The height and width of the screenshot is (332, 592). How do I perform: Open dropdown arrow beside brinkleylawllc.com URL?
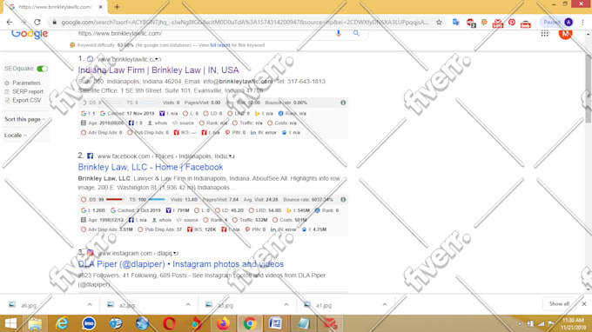click(157, 59)
